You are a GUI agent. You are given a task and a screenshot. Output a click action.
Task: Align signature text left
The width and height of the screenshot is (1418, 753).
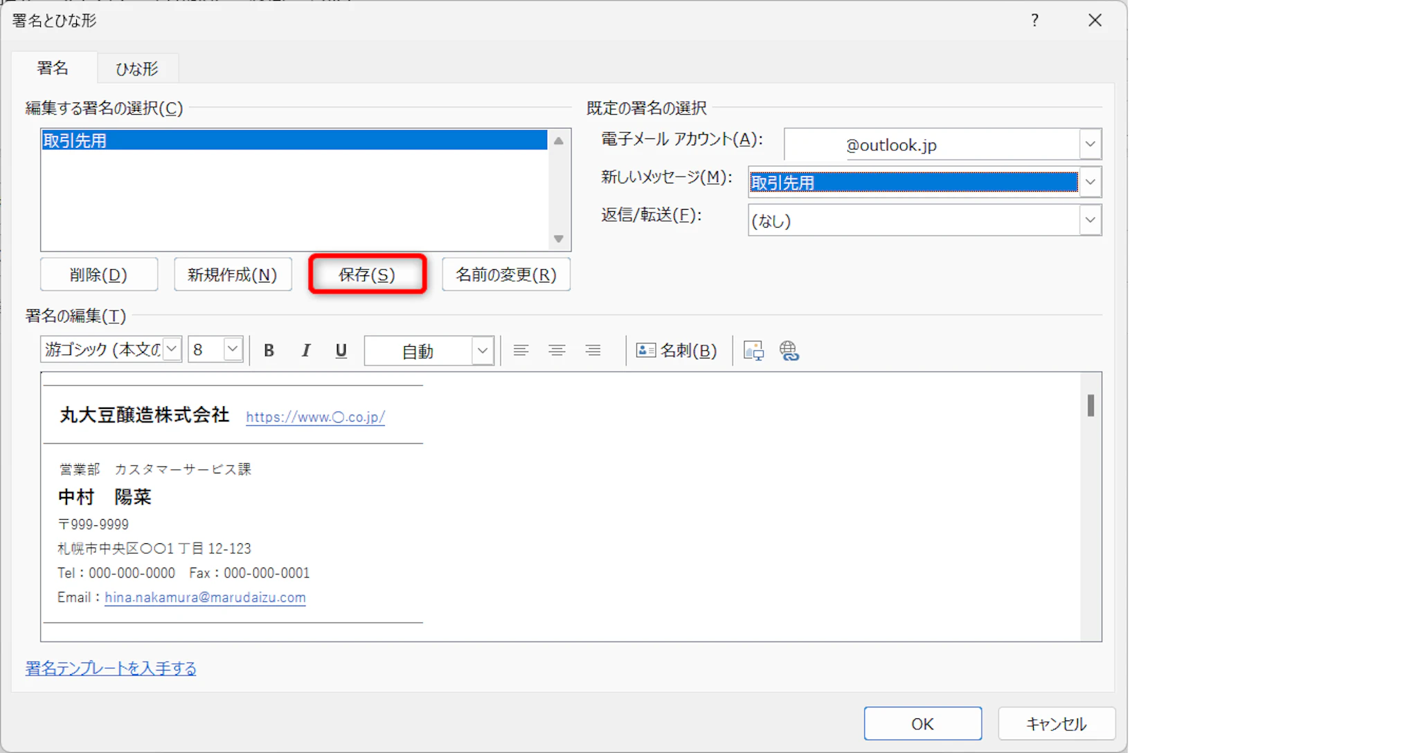click(x=521, y=351)
